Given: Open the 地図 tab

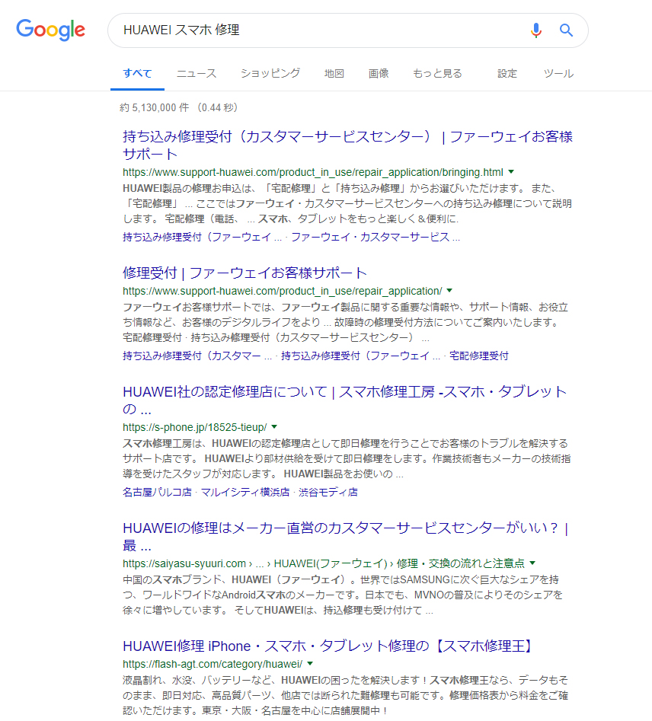Looking at the screenshot, I should 334,73.
